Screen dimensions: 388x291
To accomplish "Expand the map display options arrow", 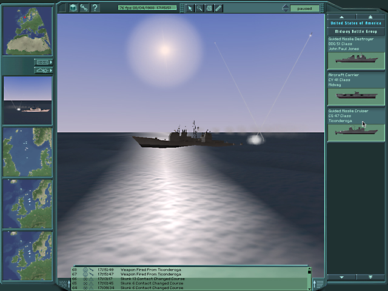I will 51,62.
